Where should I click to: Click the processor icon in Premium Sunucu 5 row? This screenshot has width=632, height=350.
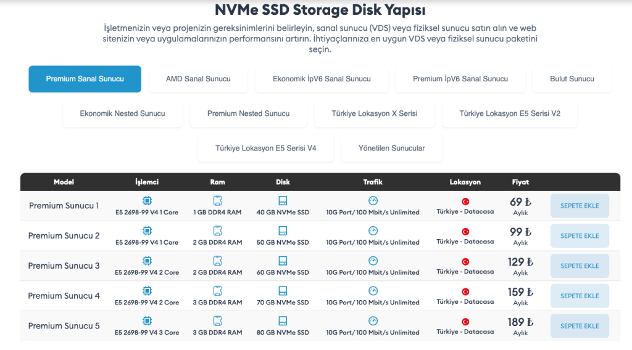pyautogui.click(x=147, y=321)
